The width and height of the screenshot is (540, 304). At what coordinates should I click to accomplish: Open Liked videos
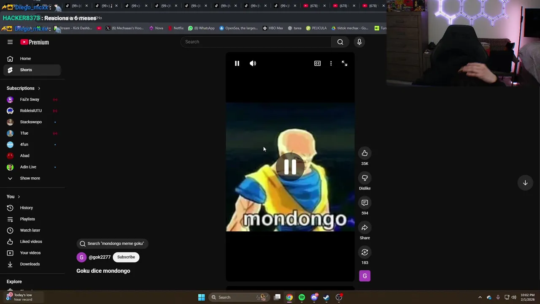click(32, 242)
